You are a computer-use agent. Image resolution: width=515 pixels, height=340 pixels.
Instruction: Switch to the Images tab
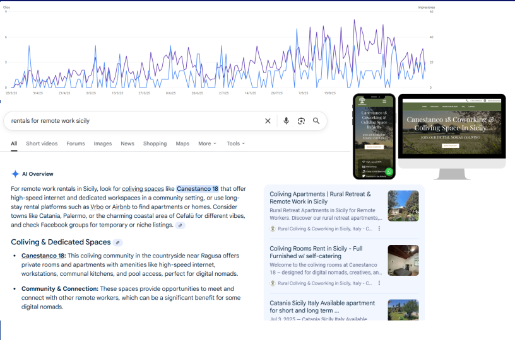tap(102, 144)
